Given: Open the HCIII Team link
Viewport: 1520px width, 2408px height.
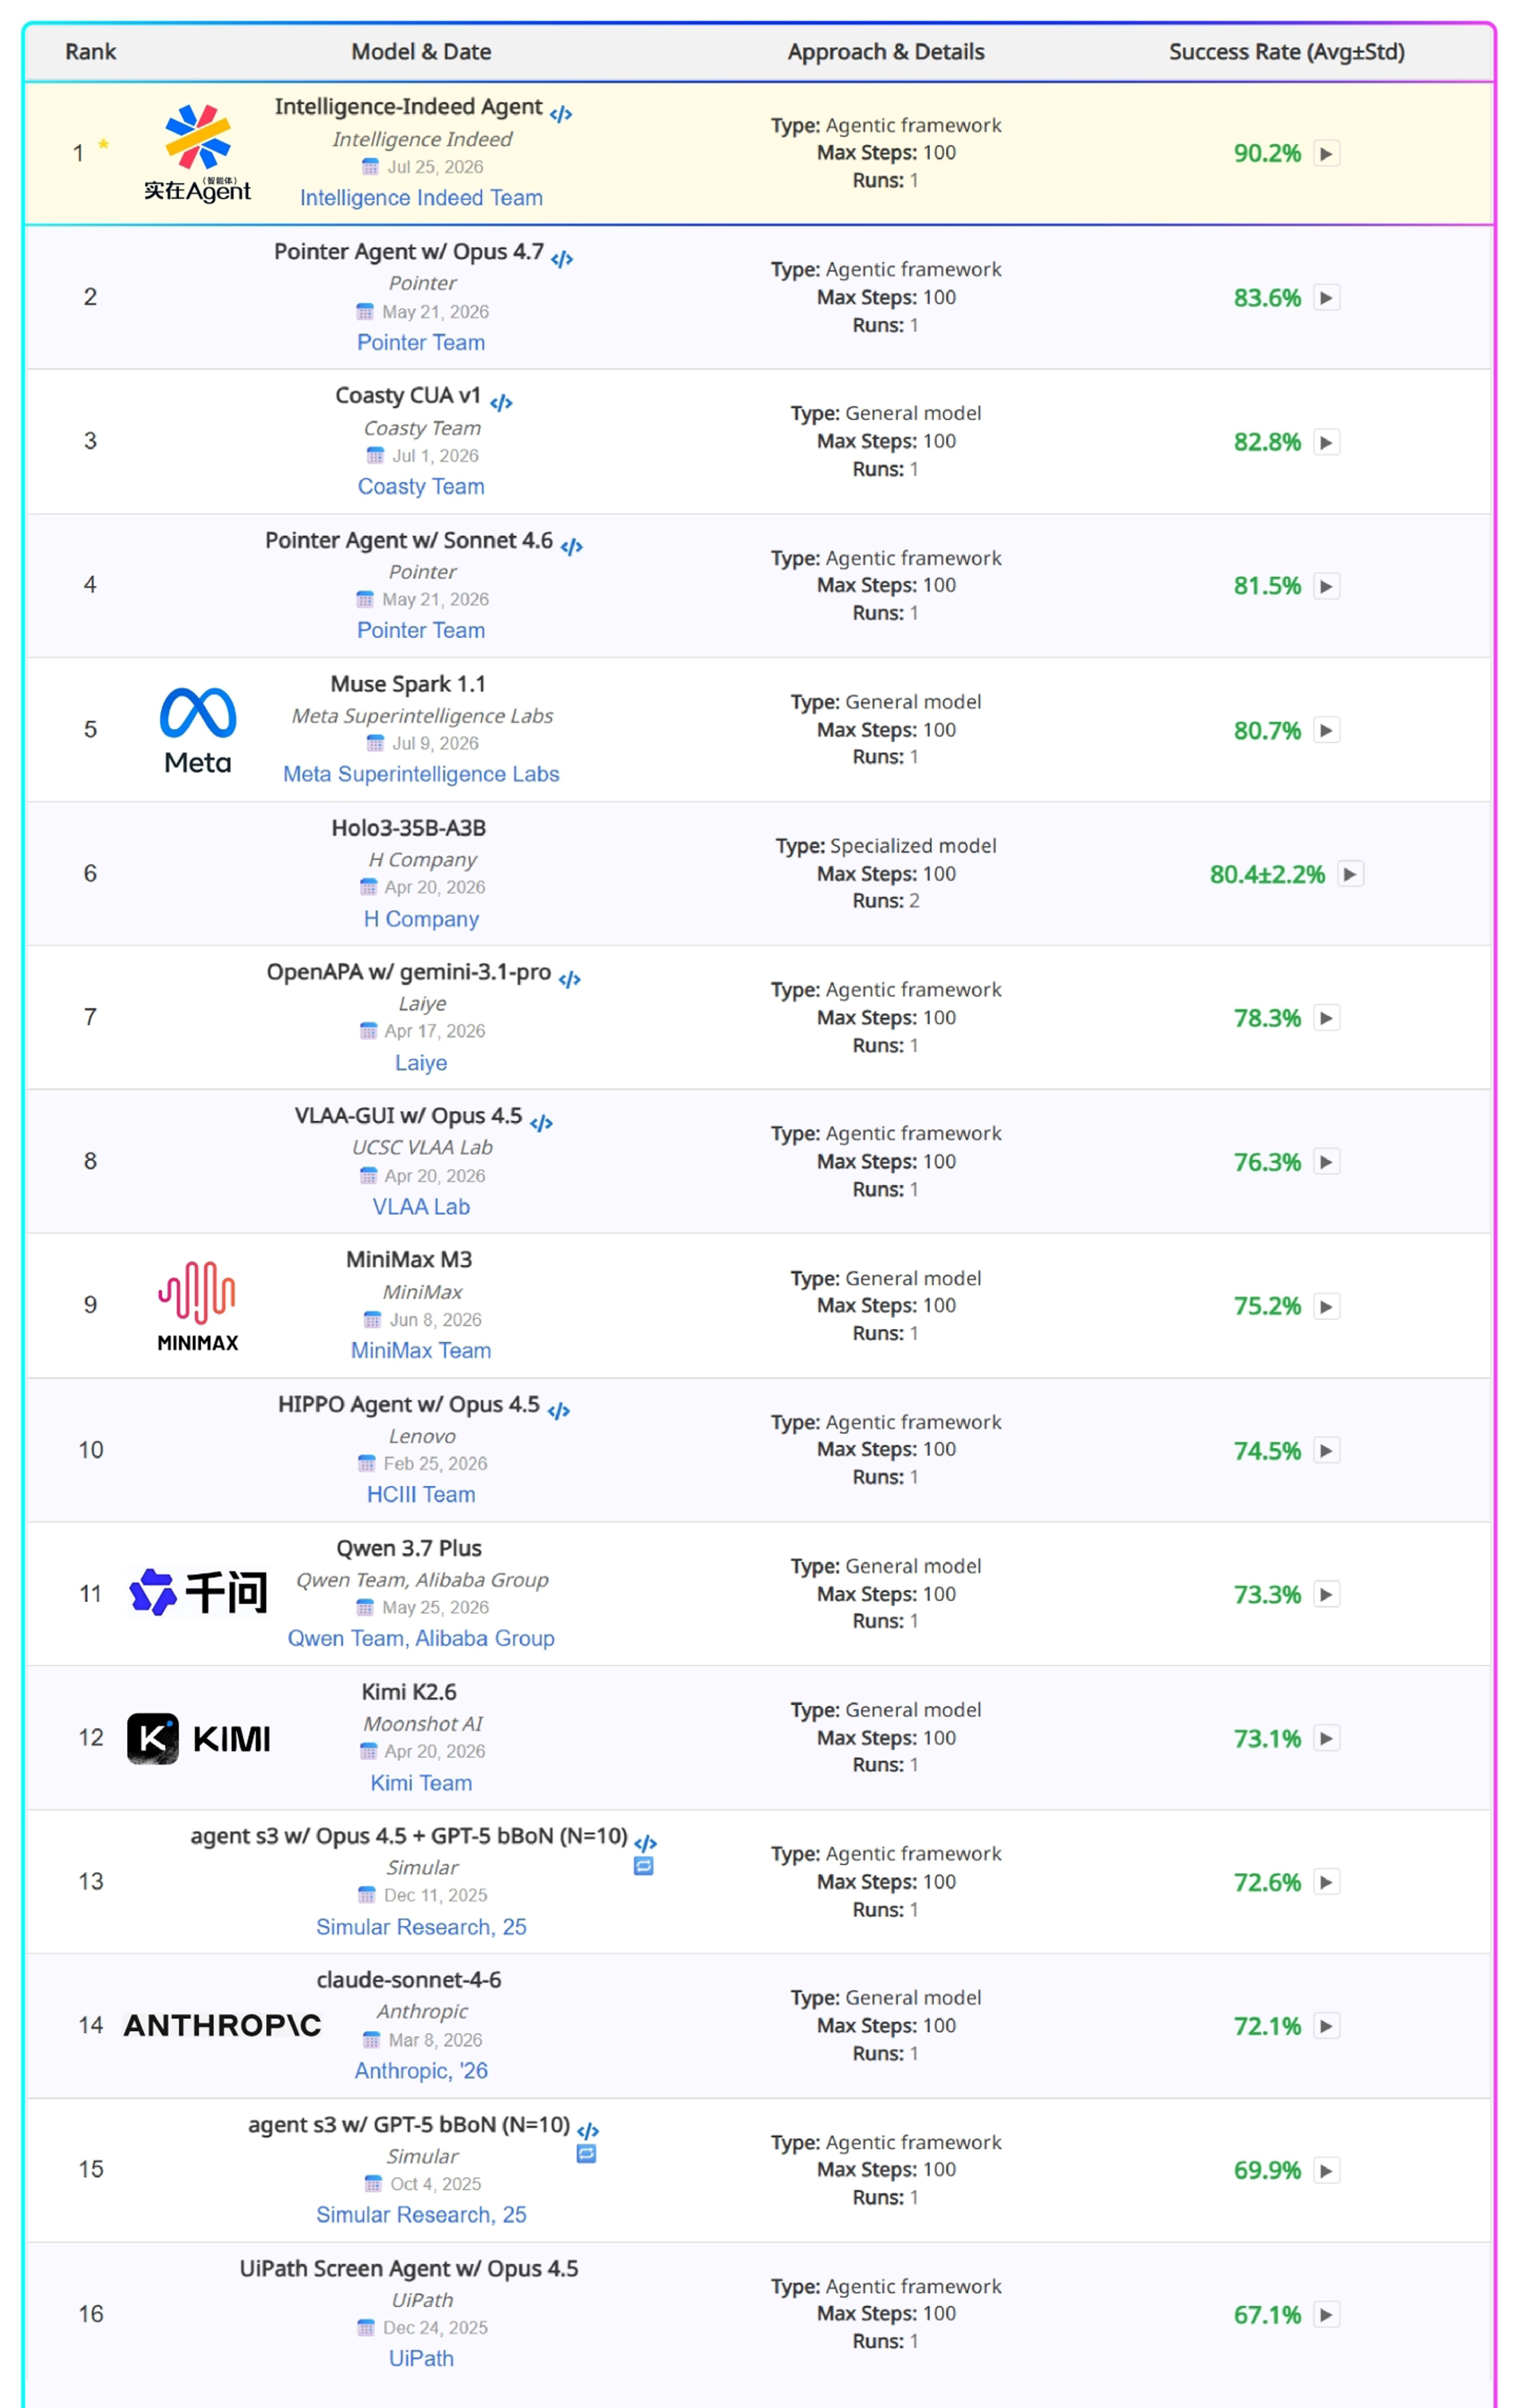Looking at the screenshot, I should [x=421, y=1494].
